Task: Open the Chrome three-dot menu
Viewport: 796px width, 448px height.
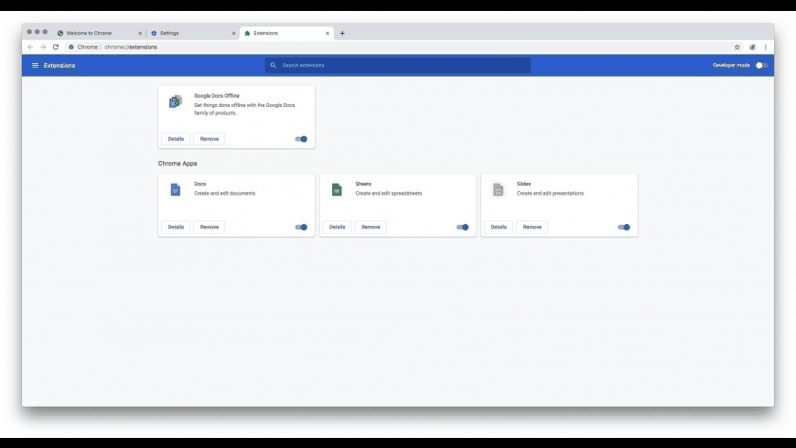Action: click(766, 48)
